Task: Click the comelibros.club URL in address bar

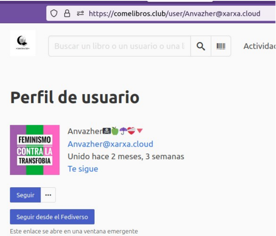Action: pos(175,14)
